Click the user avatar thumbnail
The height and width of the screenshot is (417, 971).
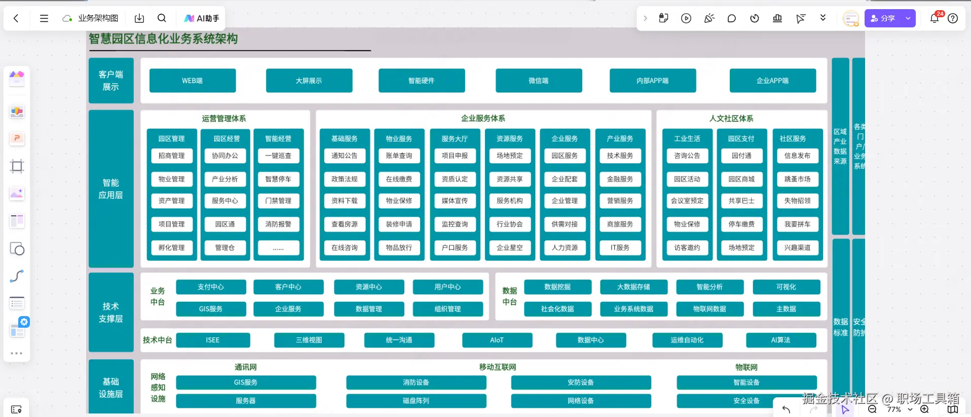click(851, 18)
